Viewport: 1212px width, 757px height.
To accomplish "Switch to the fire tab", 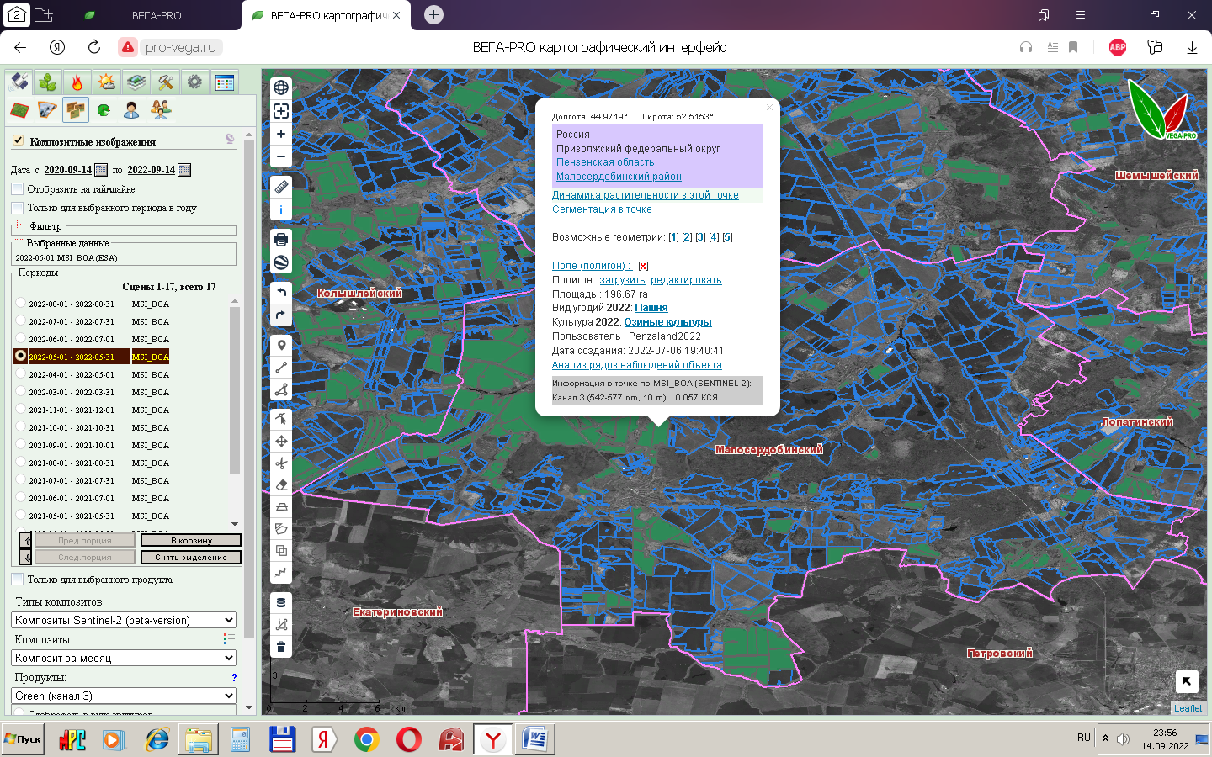I will tap(77, 82).
